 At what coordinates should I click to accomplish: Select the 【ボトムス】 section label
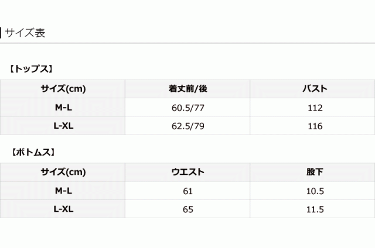(33, 152)
